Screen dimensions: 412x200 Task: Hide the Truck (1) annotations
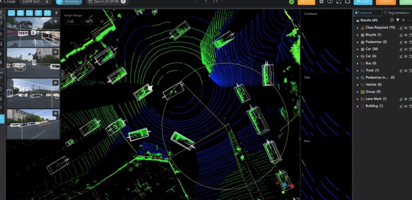406,70
